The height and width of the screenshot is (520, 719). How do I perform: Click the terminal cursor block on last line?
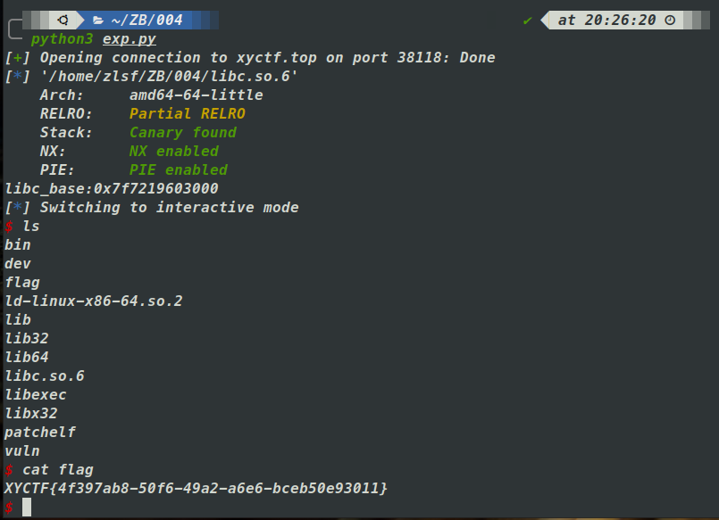[27, 507]
